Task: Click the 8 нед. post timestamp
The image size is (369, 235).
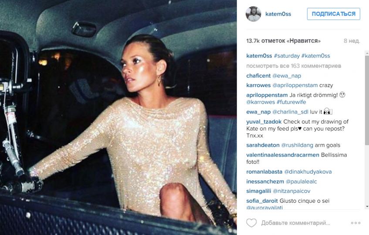Action: [x=352, y=41]
